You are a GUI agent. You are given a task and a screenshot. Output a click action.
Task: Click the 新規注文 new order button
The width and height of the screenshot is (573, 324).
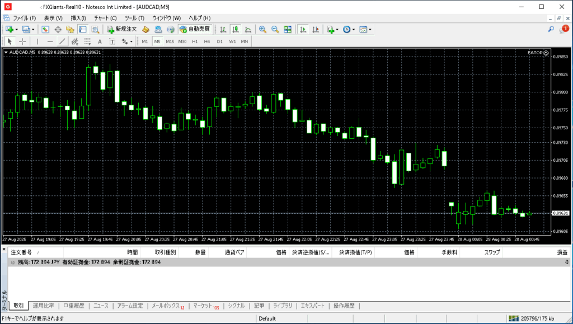121,29
